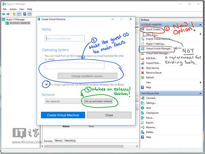Expand the View submenu in Actions
This screenshot has width=205, height=154.
201,82
